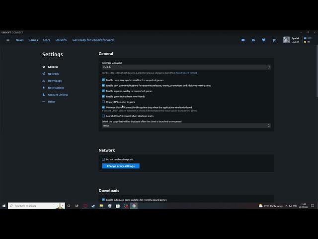Expand the Interface language dropdown
This screenshot has height=239, width=318.
(x=186, y=67)
